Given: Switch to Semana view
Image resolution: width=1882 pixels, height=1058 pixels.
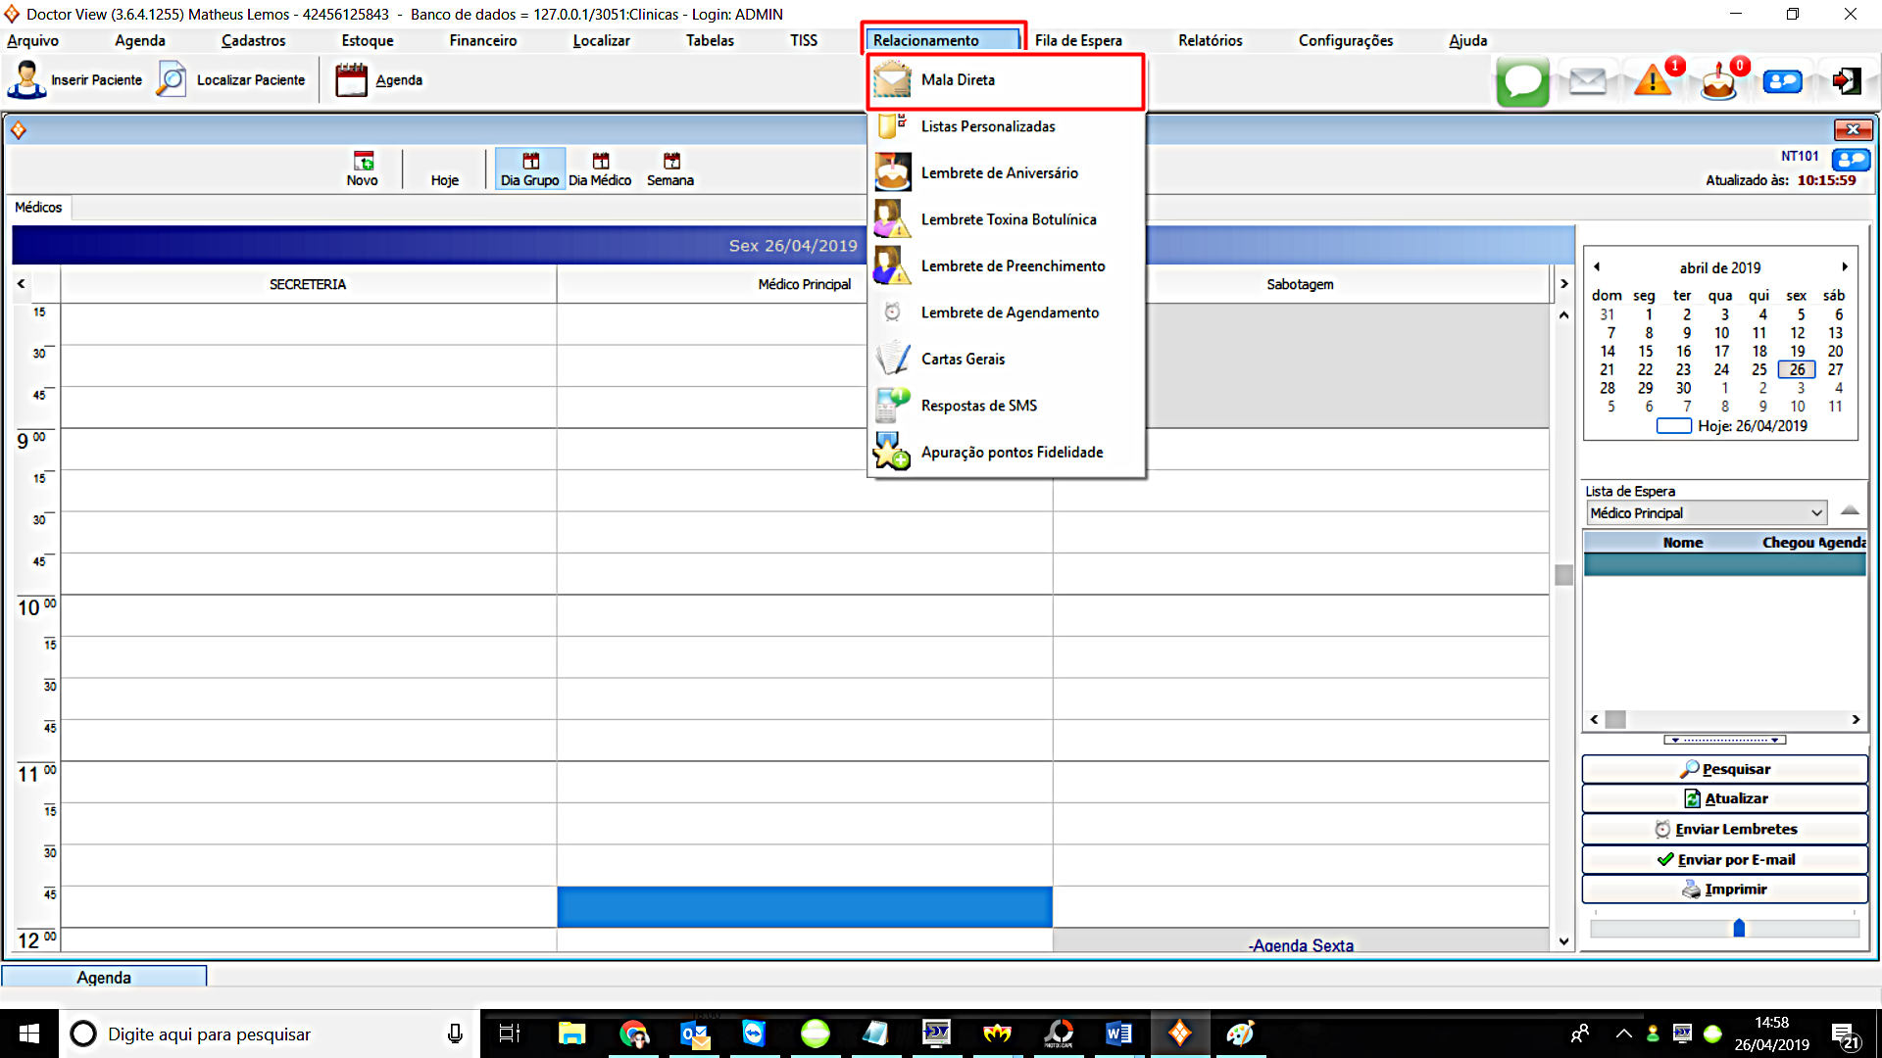Looking at the screenshot, I should pyautogui.click(x=670, y=168).
